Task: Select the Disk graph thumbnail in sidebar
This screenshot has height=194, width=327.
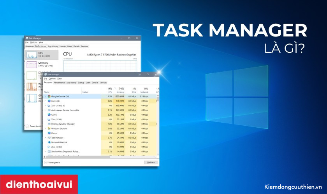Action: click(x=32, y=76)
